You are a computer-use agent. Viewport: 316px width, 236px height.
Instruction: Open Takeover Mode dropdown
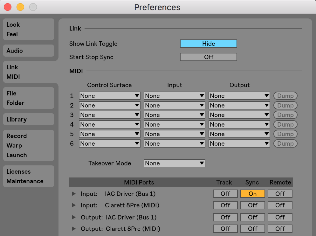tap(175, 163)
